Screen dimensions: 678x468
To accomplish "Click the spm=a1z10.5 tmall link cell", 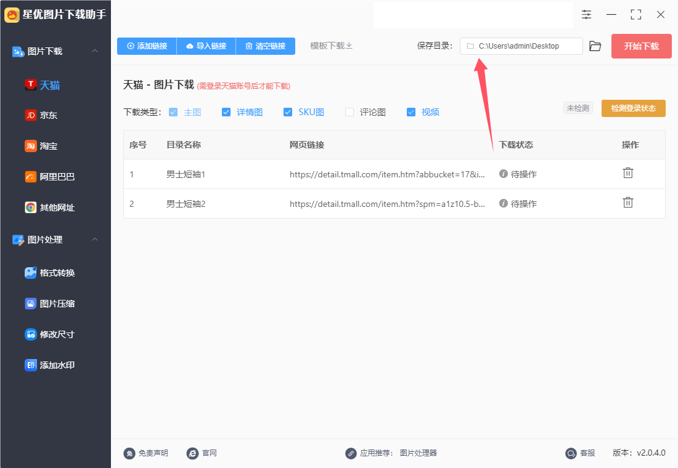I will 388,204.
